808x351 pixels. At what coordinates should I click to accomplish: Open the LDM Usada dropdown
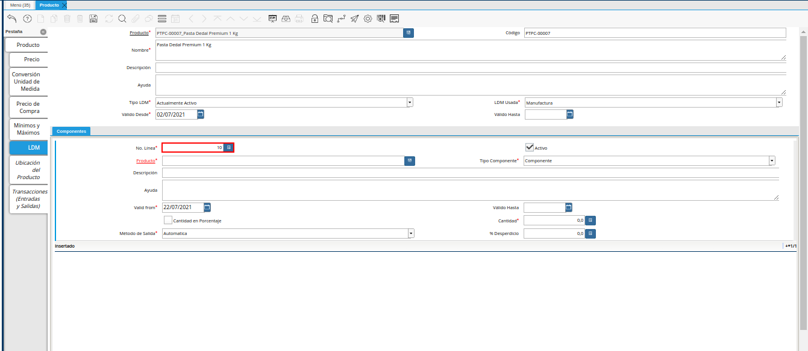[779, 103]
